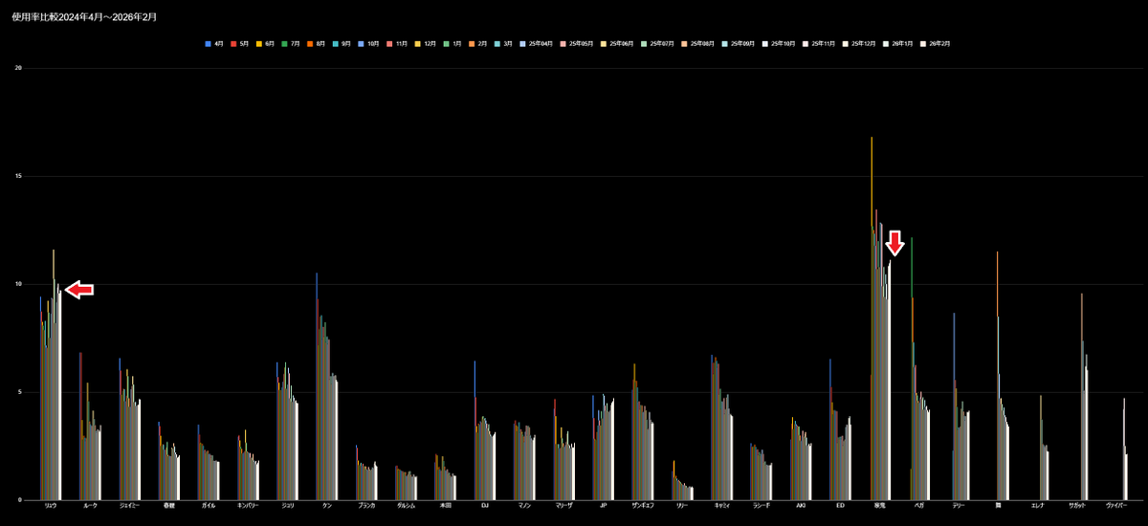
Task: Toggle the 2月 legend entry
Action: click(477, 44)
